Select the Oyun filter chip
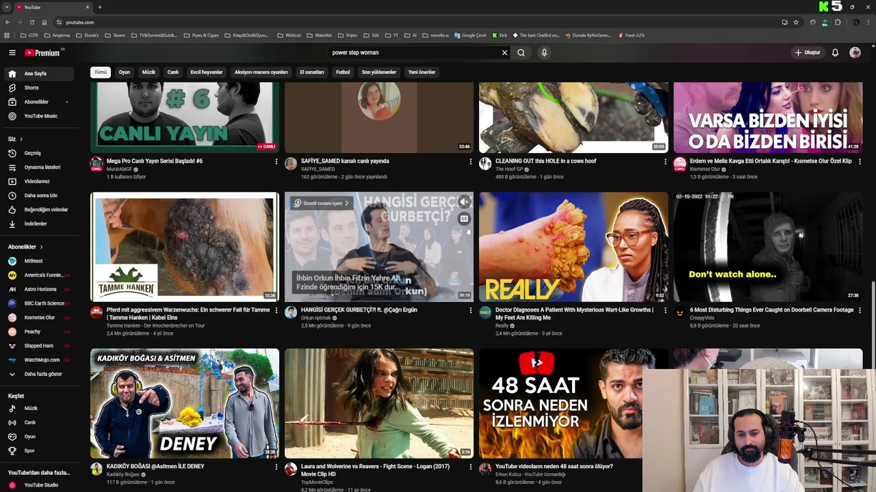876x492 pixels. click(x=124, y=72)
